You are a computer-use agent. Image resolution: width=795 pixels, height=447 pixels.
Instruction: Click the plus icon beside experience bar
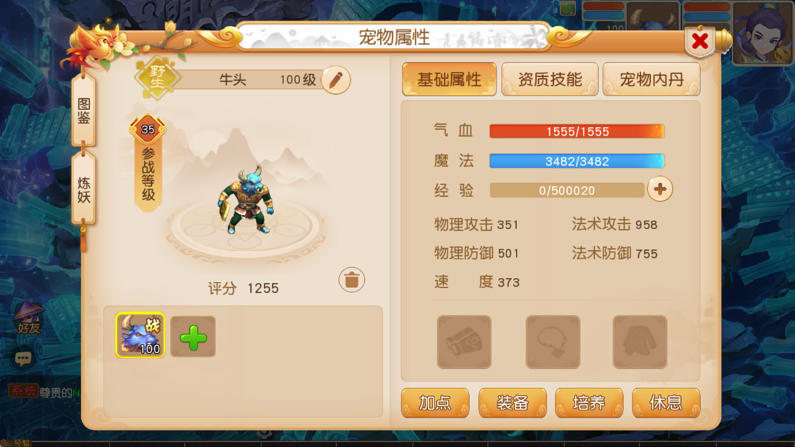660,189
